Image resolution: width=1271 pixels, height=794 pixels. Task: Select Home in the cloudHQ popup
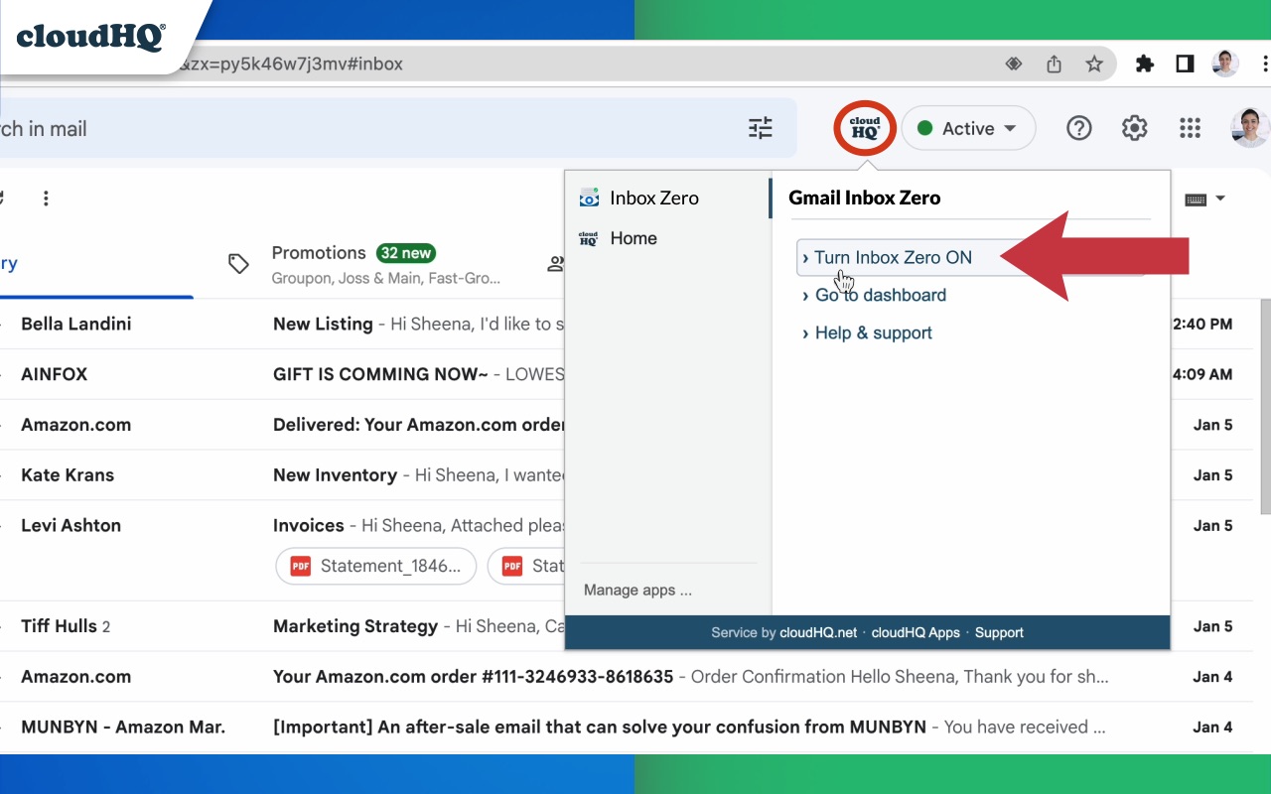(x=633, y=238)
